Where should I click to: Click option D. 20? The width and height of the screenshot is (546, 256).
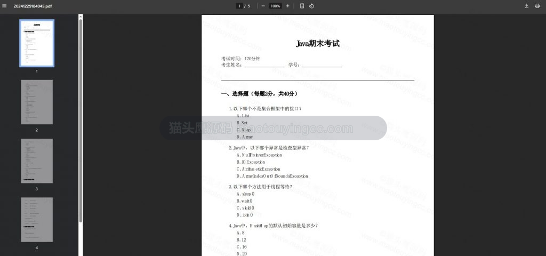[242, 254]
